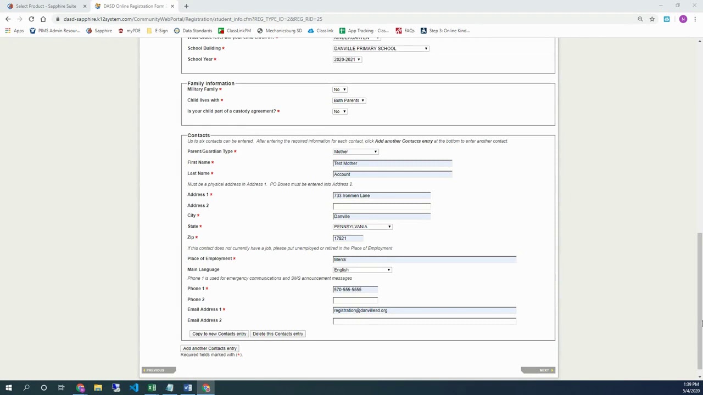Click the Address 1 input field

pos(382,195)
